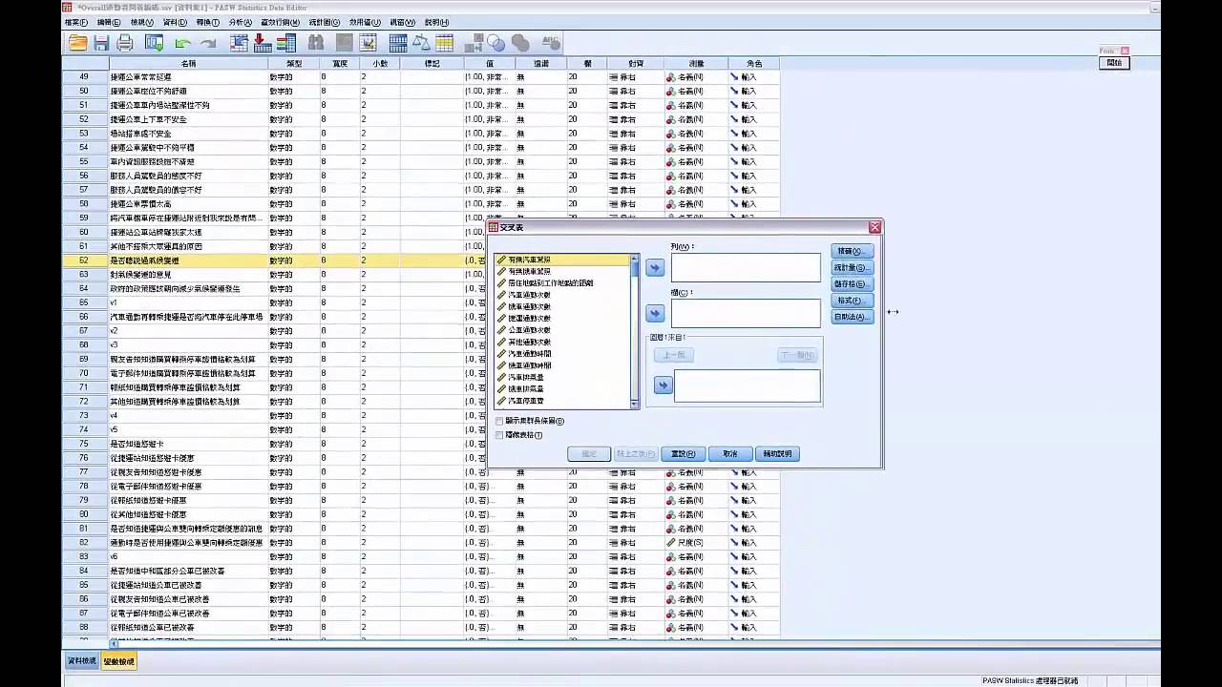Screen dimensions: 1222x687
Task: Click the Spell check ABC icon
Action: (551, 43)
